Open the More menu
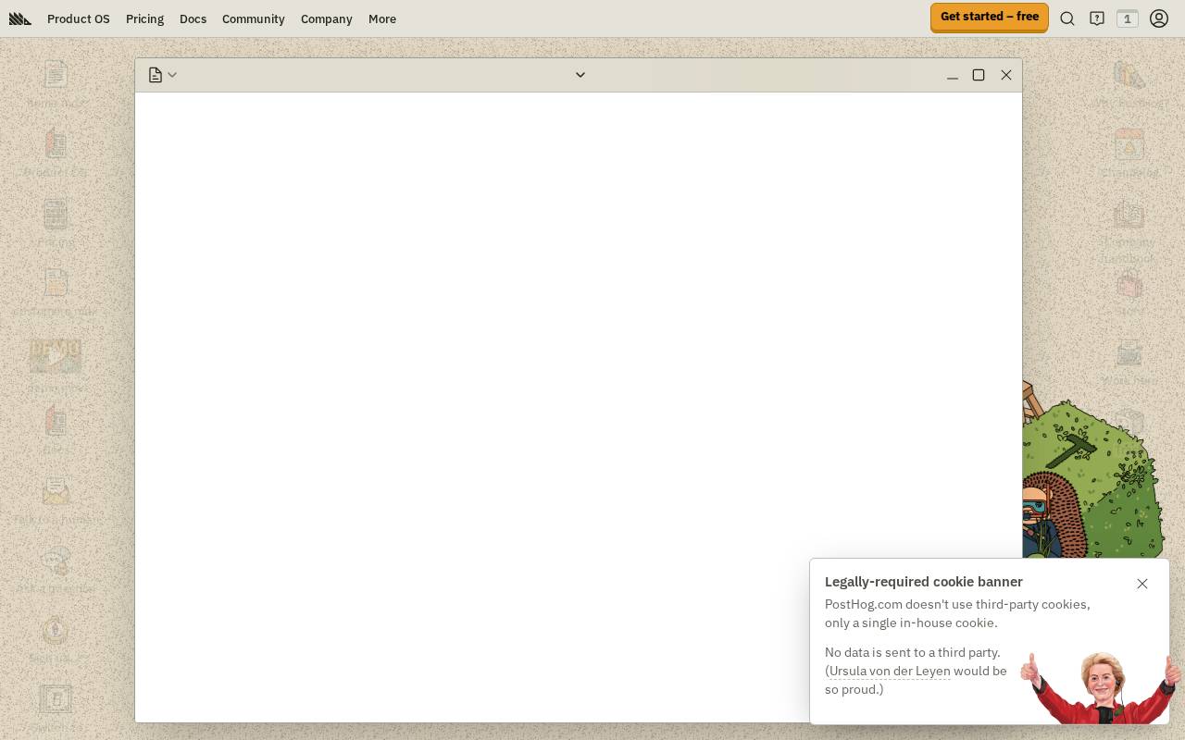This screenshot has height=740, width=1185. click(381, 18)
